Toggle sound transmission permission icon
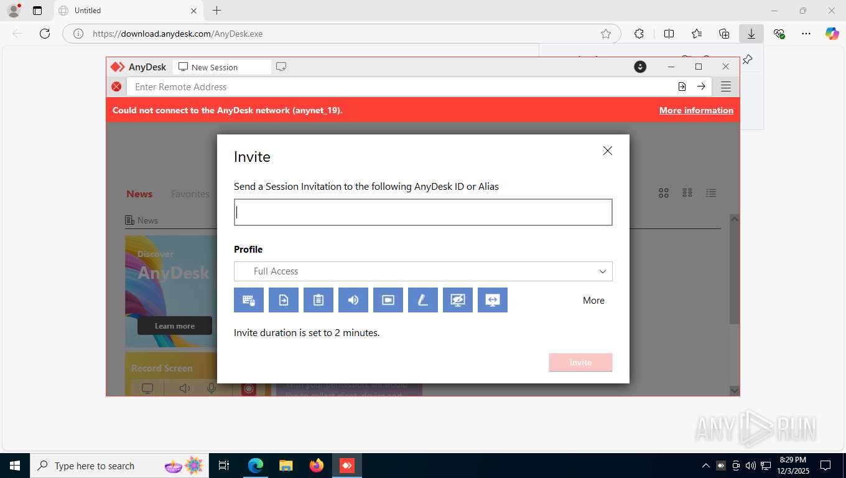The image size is (846, 478). tap(353, 300)
